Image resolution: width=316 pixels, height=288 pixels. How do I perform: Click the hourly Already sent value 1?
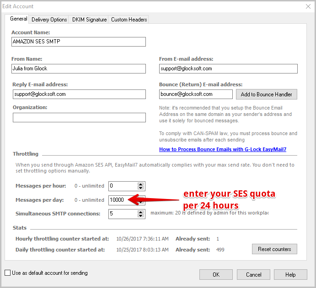pos(218,239)
